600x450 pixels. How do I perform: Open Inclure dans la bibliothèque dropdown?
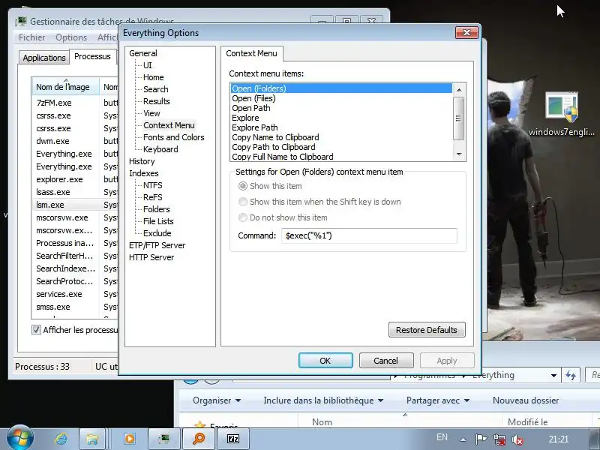323,400
